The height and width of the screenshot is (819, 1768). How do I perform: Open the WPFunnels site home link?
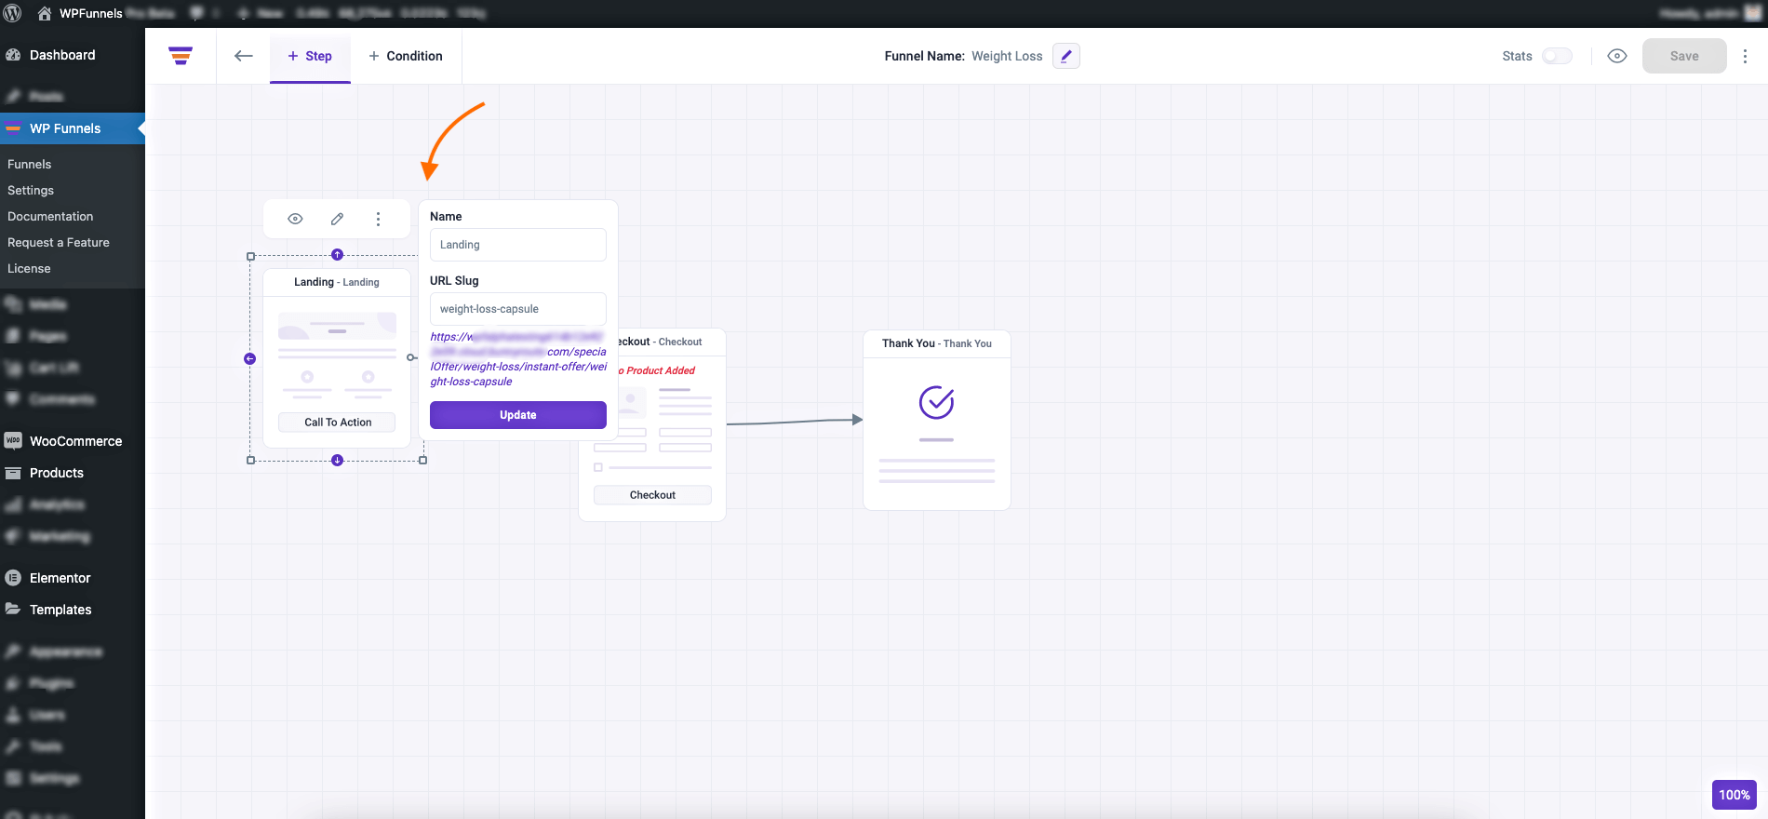(79, 13)
